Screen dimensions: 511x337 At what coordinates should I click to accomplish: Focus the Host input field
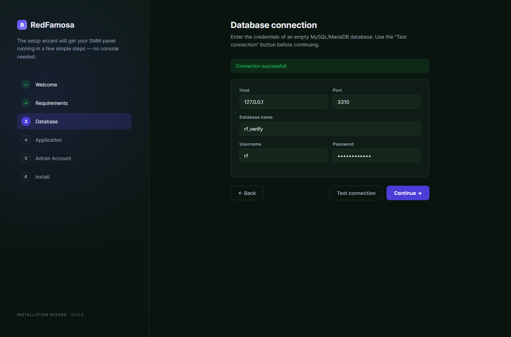point(283,102)
